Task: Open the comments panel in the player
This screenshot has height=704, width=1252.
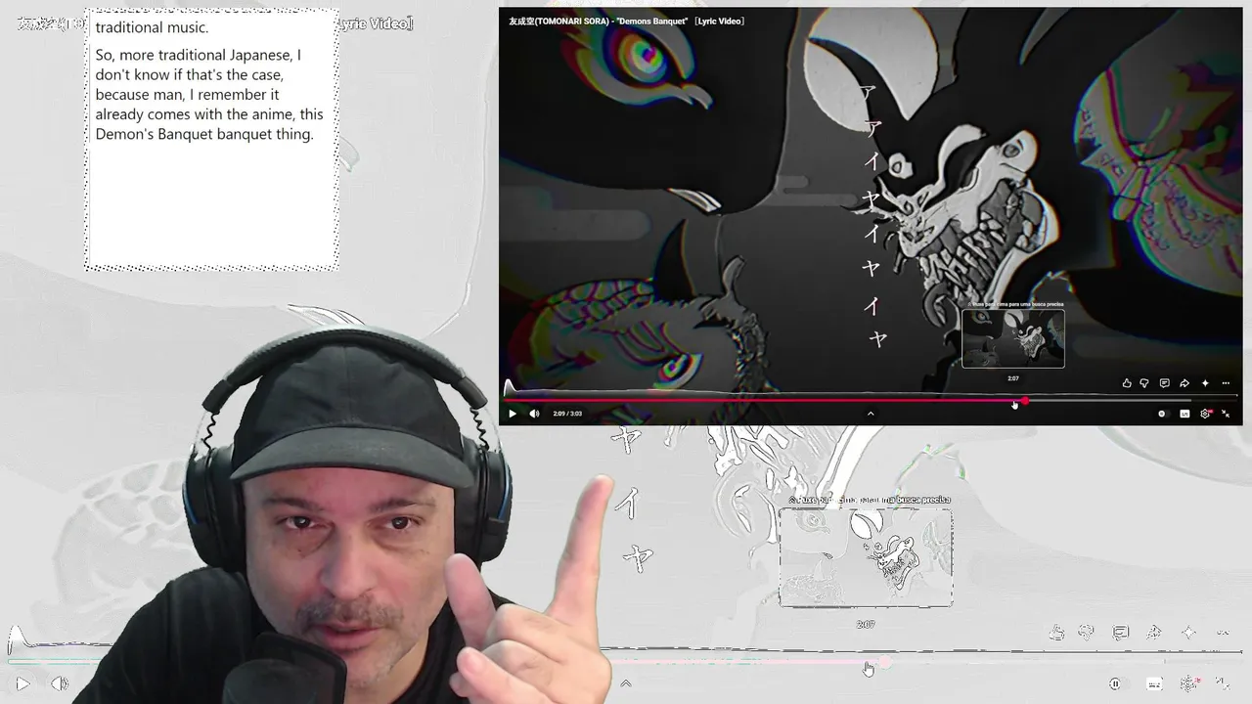Action: click(x=1164, y=383)
